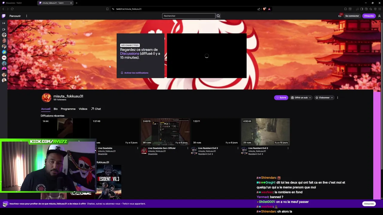
Task: Click the camera icon in left sidebar
Action: (x=4, y=29)
